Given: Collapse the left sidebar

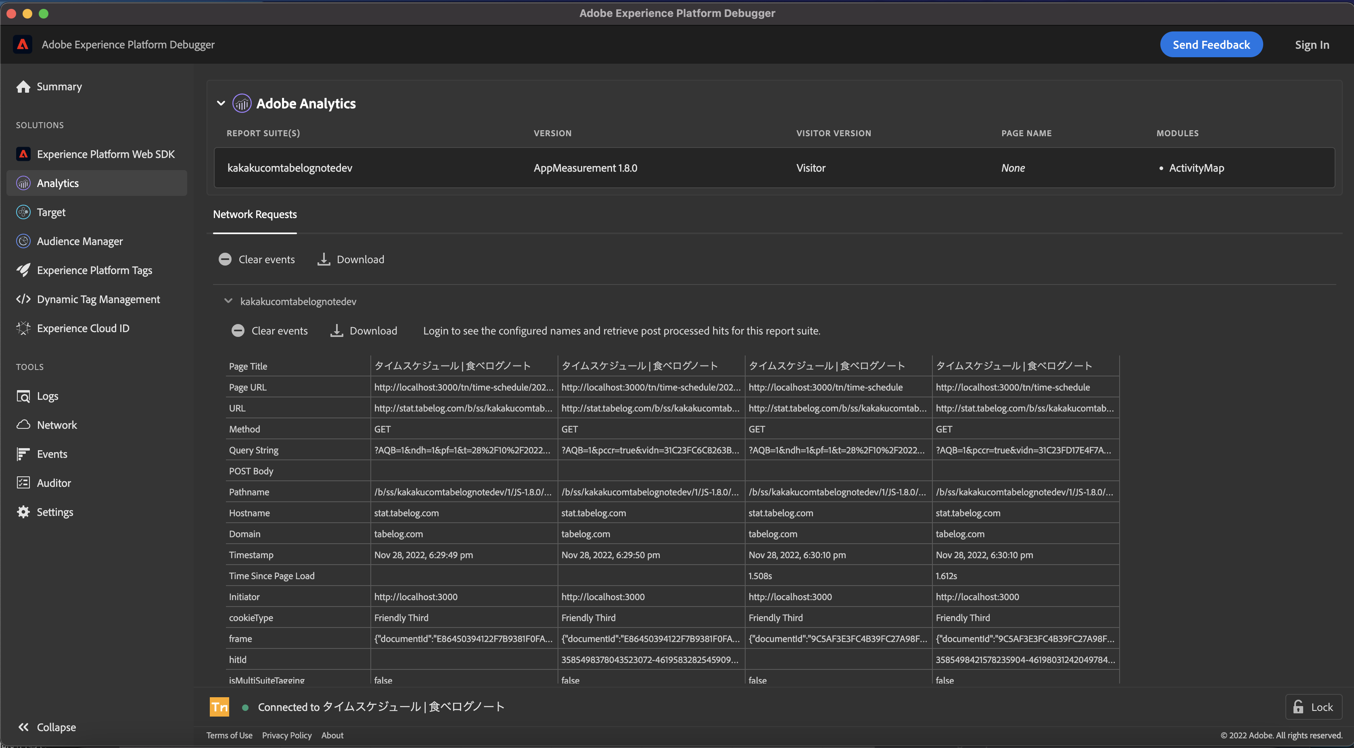Looking at the screenshot, I should point(47,727).
